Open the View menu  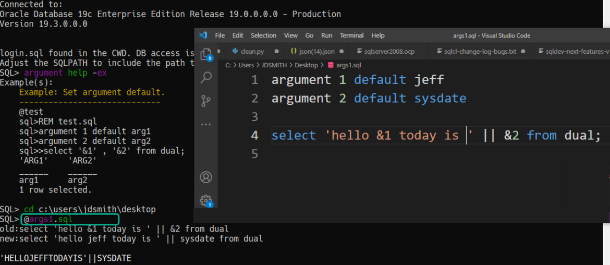[290, 35]
